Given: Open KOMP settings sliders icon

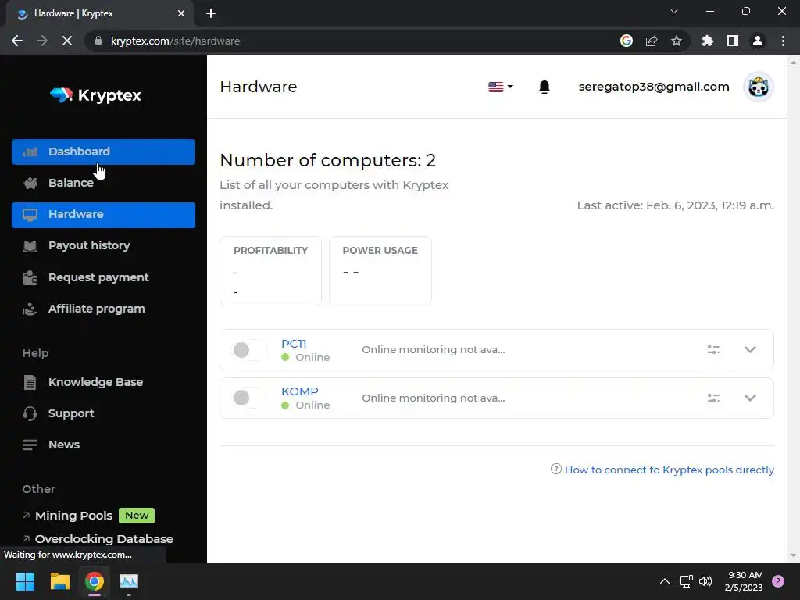Looking at the screenshot, I should point(713,398).
